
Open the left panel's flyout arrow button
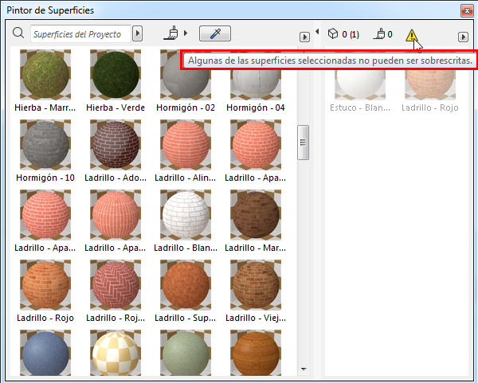304,37
